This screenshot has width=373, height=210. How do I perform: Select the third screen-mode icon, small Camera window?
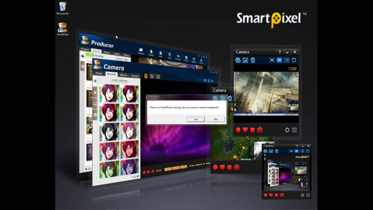pos(302,151)
